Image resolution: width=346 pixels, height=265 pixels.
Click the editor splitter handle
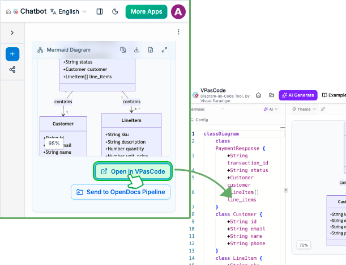tap(285, 190)
